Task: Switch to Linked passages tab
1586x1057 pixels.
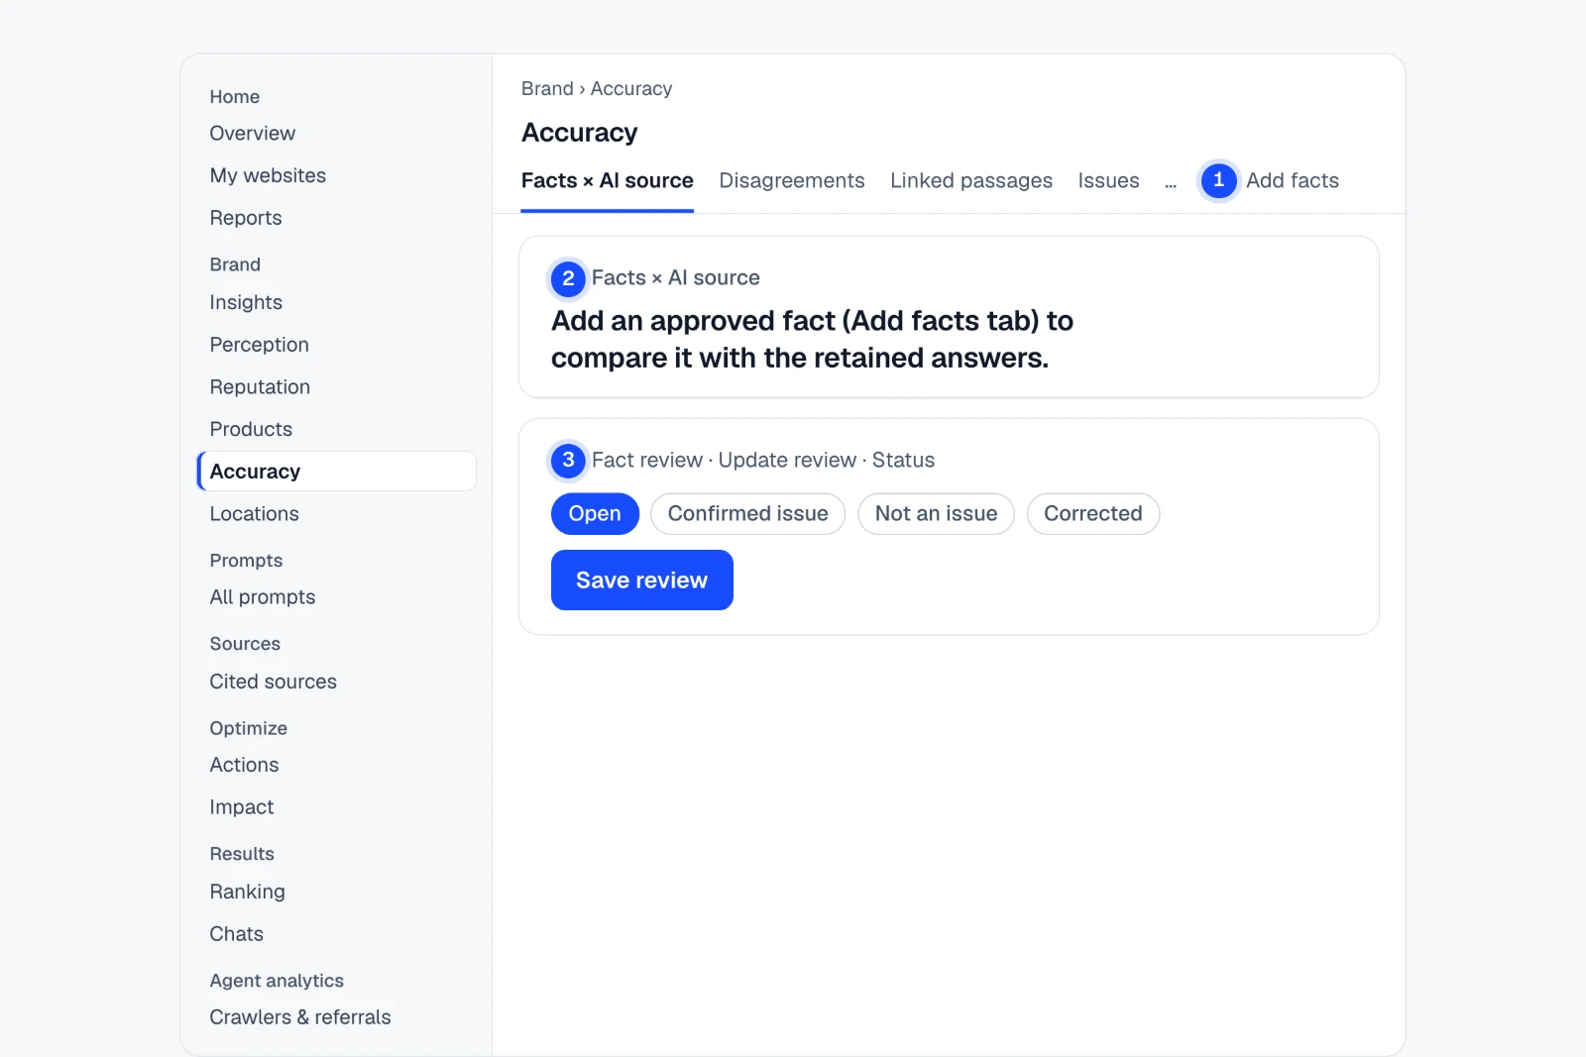Action: (970, 181)
